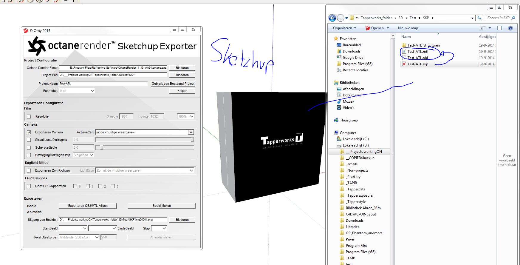
Task: Click Openen in the Explorer toolbar
Action: pyautogui.click(x=377, y=28)
